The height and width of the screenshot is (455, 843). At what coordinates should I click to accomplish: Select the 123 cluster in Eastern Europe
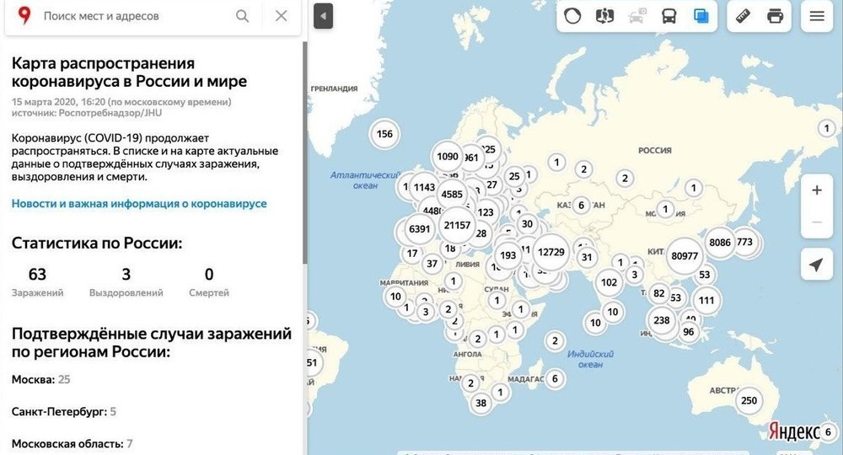[486, 212]
